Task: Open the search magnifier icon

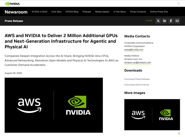Action: pyautogui.click(x=179, y=4)
